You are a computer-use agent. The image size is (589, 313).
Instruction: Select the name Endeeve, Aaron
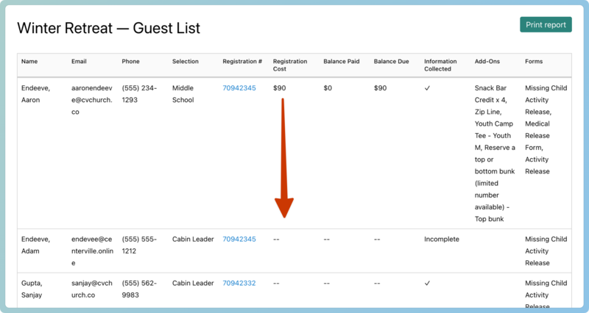click(35, 94)
